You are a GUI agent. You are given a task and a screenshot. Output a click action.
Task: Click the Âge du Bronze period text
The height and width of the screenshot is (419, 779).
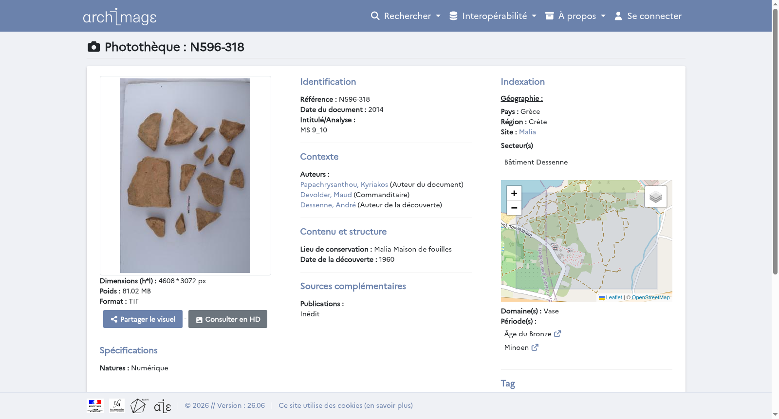click(528, 334)
